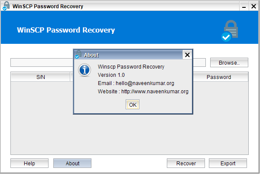This screenshot has width=260, height=174.
Task: Select the S/N column header
Action: (41, 77)
